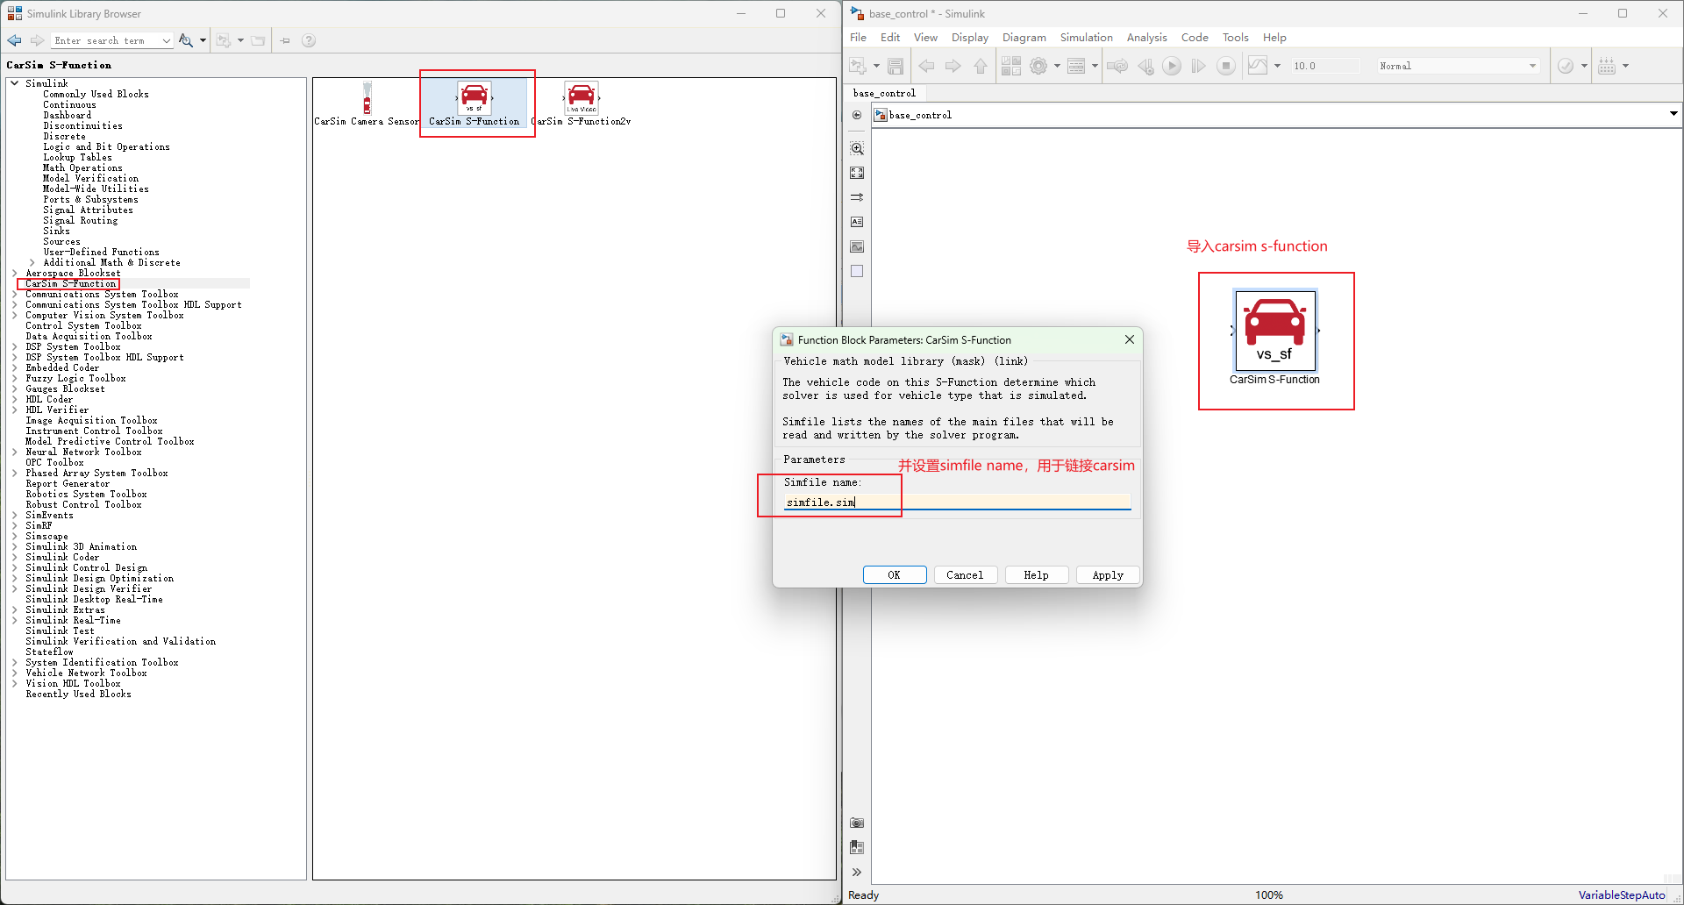Image resolution: width=1684 pixels, height=905 pixels.
Task: Click the Zoom tool in Simulink palette
Action: click(857, 148)
